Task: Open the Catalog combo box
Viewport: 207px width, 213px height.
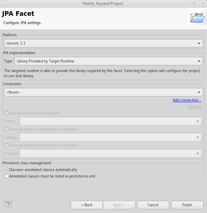Action: pyautogui.click(x=111, y=137)
